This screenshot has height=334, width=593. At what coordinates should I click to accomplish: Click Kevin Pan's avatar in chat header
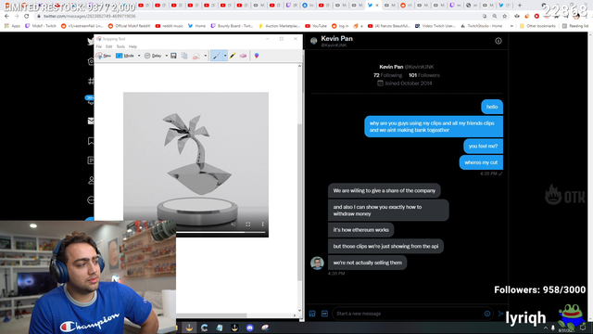(313, 41)
